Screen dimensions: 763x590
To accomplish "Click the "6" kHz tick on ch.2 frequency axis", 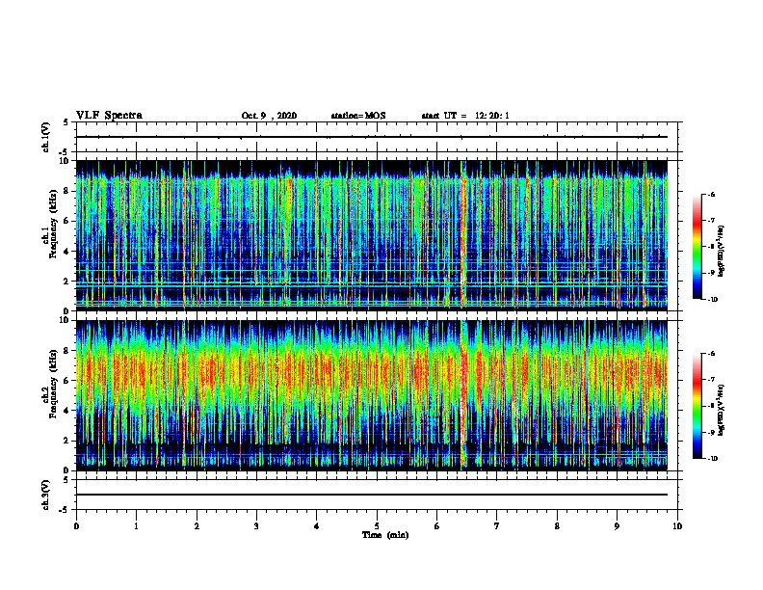I will [67, 380].
